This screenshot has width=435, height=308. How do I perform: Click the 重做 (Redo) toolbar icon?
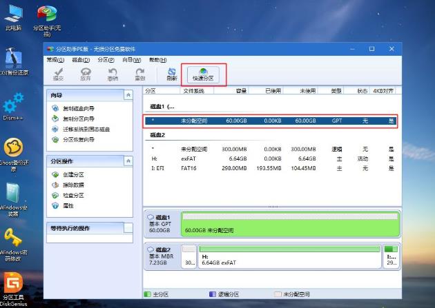tap(139, 74)
